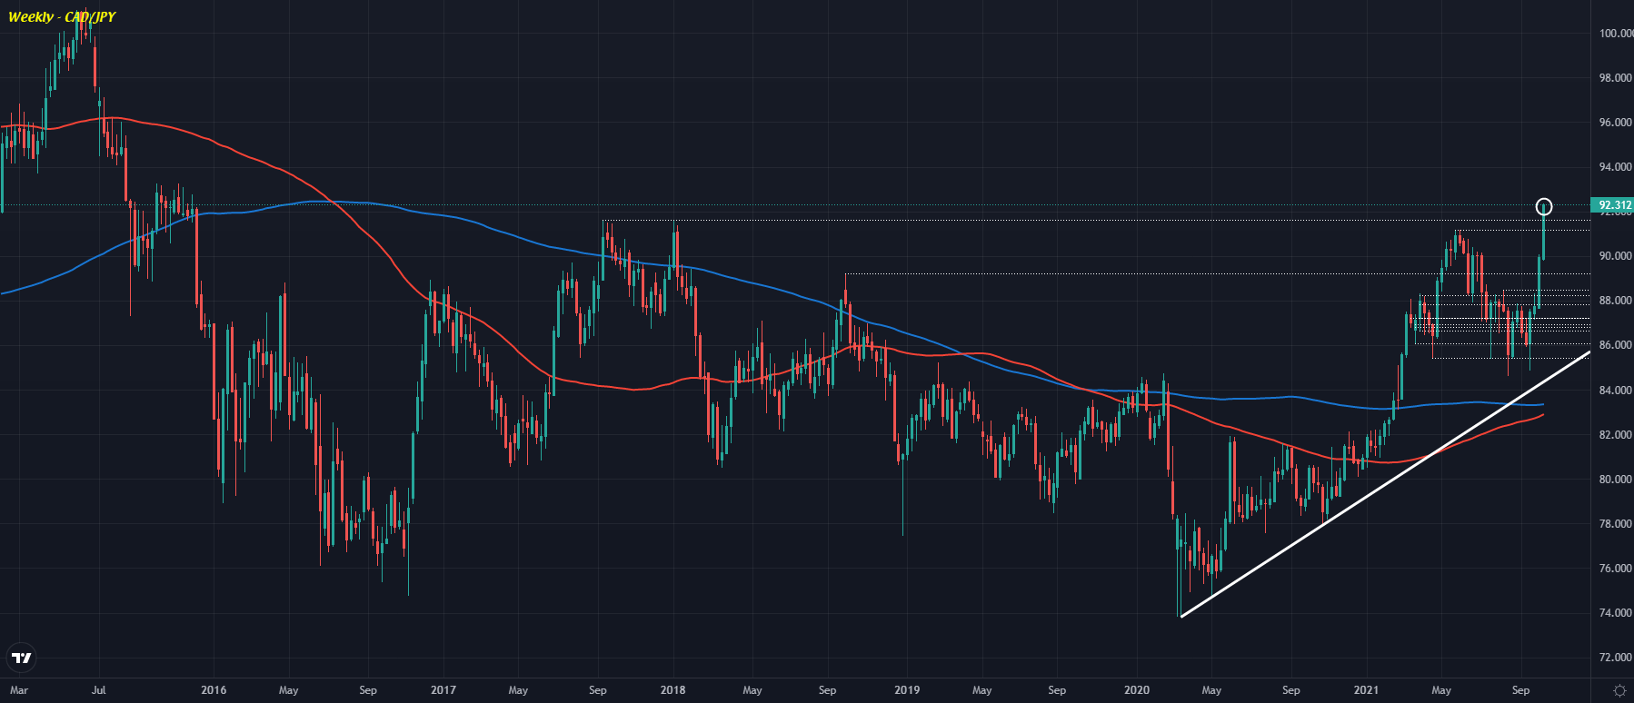This screenshot has height=703, width=1634.
Task: Click the 86.000 price axis label
Action: pos(1616,345)
